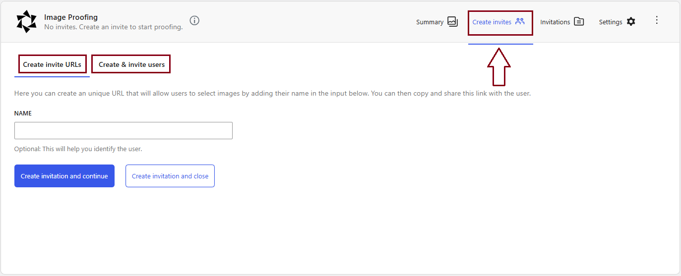
Task: Click the 'No invites' subtitle text
Action: pos(113,27)
